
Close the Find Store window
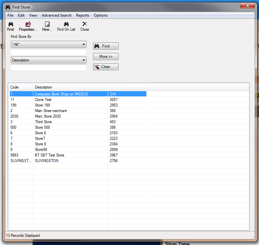click(x=248, y=6)
